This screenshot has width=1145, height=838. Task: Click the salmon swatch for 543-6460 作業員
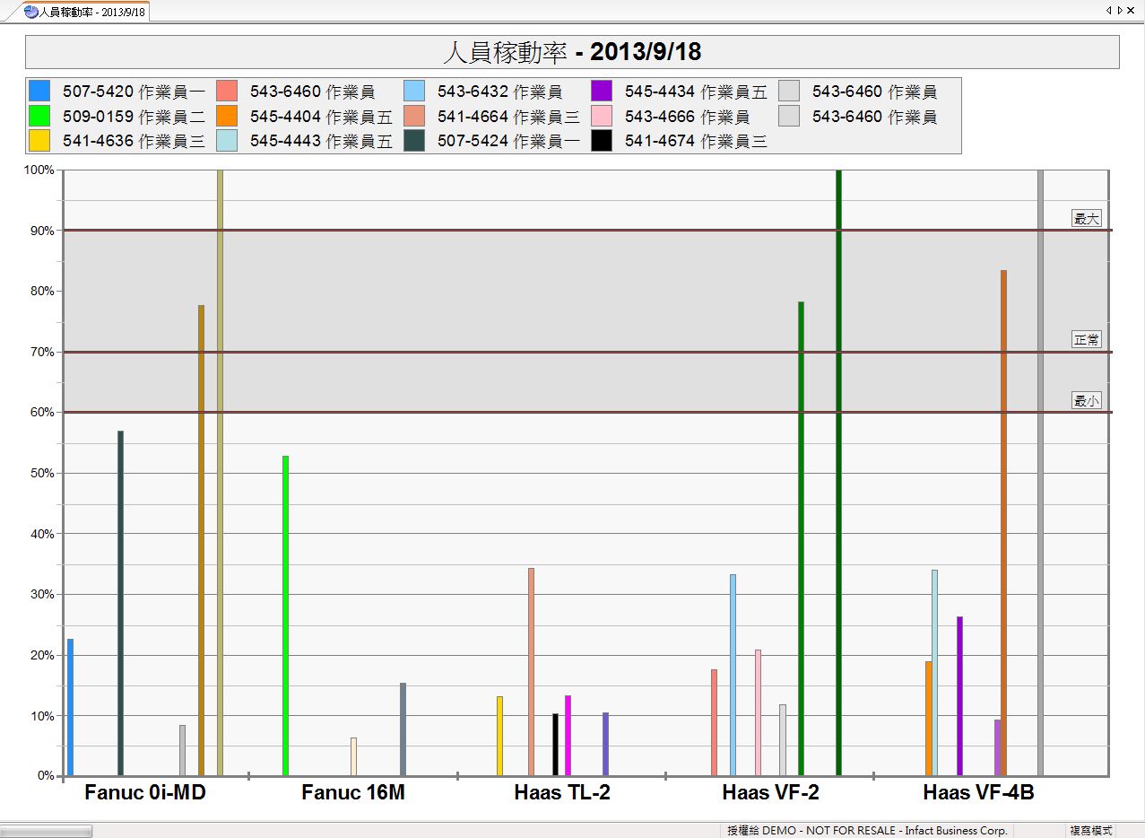coord(227,91)
